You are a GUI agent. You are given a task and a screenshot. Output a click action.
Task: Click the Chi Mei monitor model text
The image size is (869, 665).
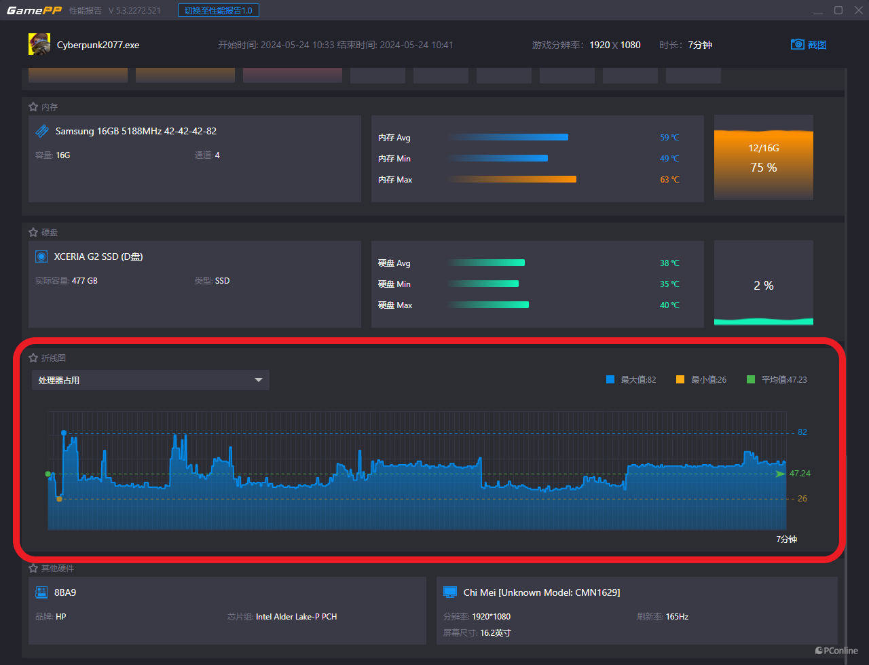tap(542, 592)
